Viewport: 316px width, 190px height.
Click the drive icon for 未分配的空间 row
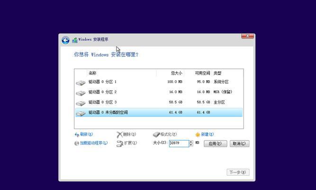[81, 113]
